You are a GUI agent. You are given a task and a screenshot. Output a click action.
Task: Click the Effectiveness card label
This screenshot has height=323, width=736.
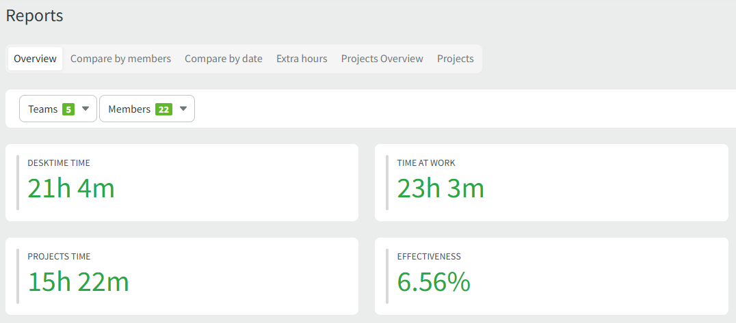[429, 257]
